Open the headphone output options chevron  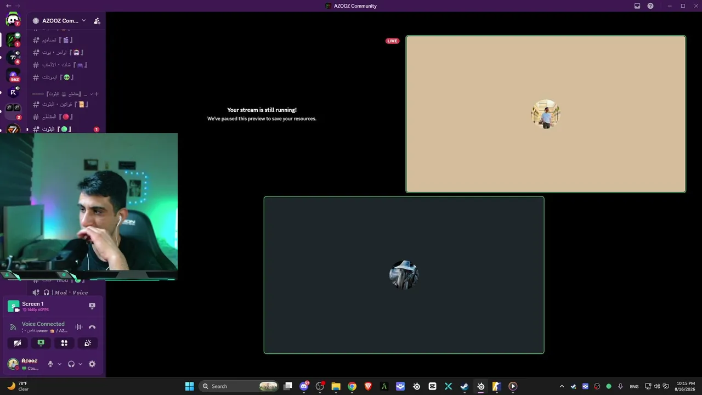[80, 364]
